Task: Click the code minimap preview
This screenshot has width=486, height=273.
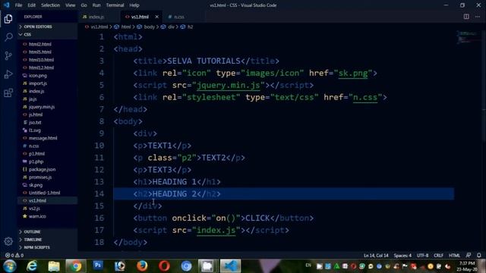Action: pyautogui.click(x=468, y=37)
